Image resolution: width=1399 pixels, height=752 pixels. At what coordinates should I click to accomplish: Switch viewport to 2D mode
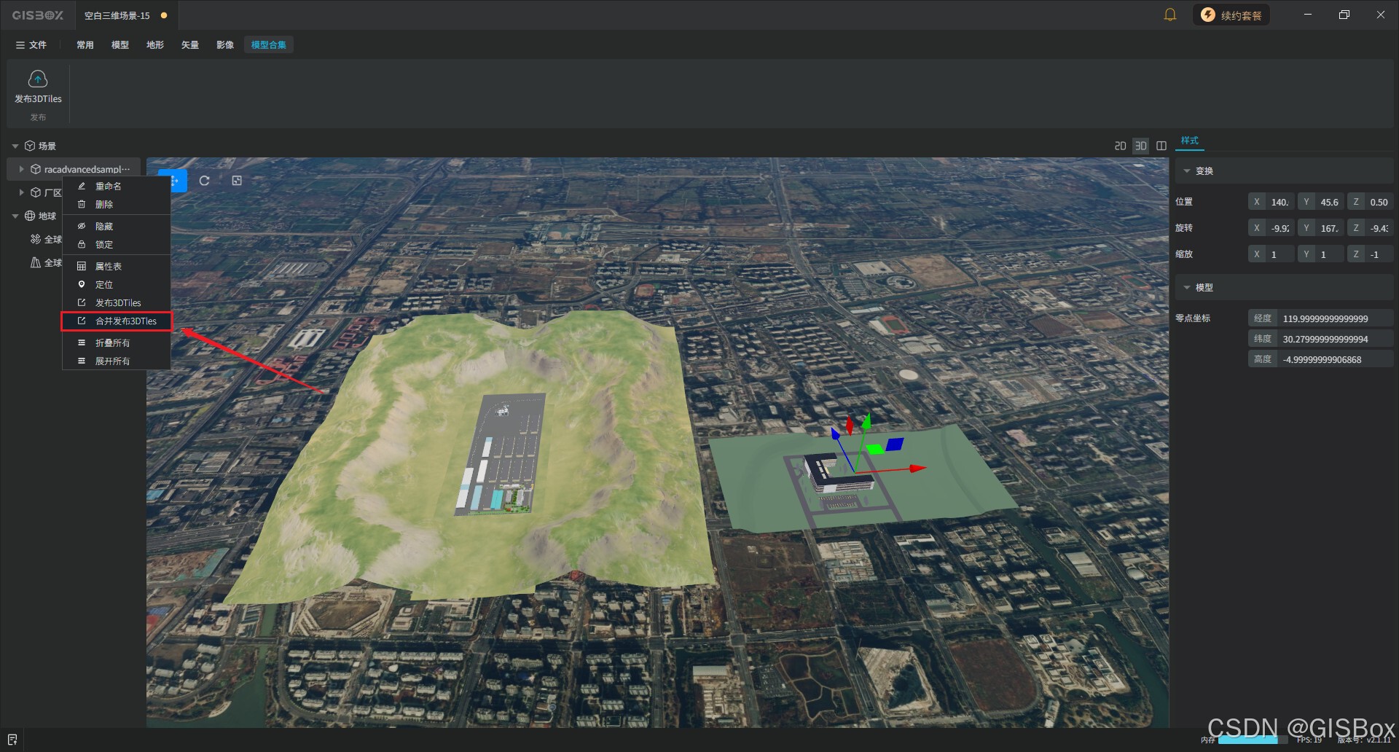pyautogui.click(x=1121, y=146)
